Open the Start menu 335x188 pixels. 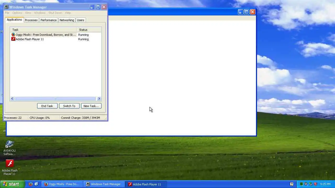click(13, 184)
